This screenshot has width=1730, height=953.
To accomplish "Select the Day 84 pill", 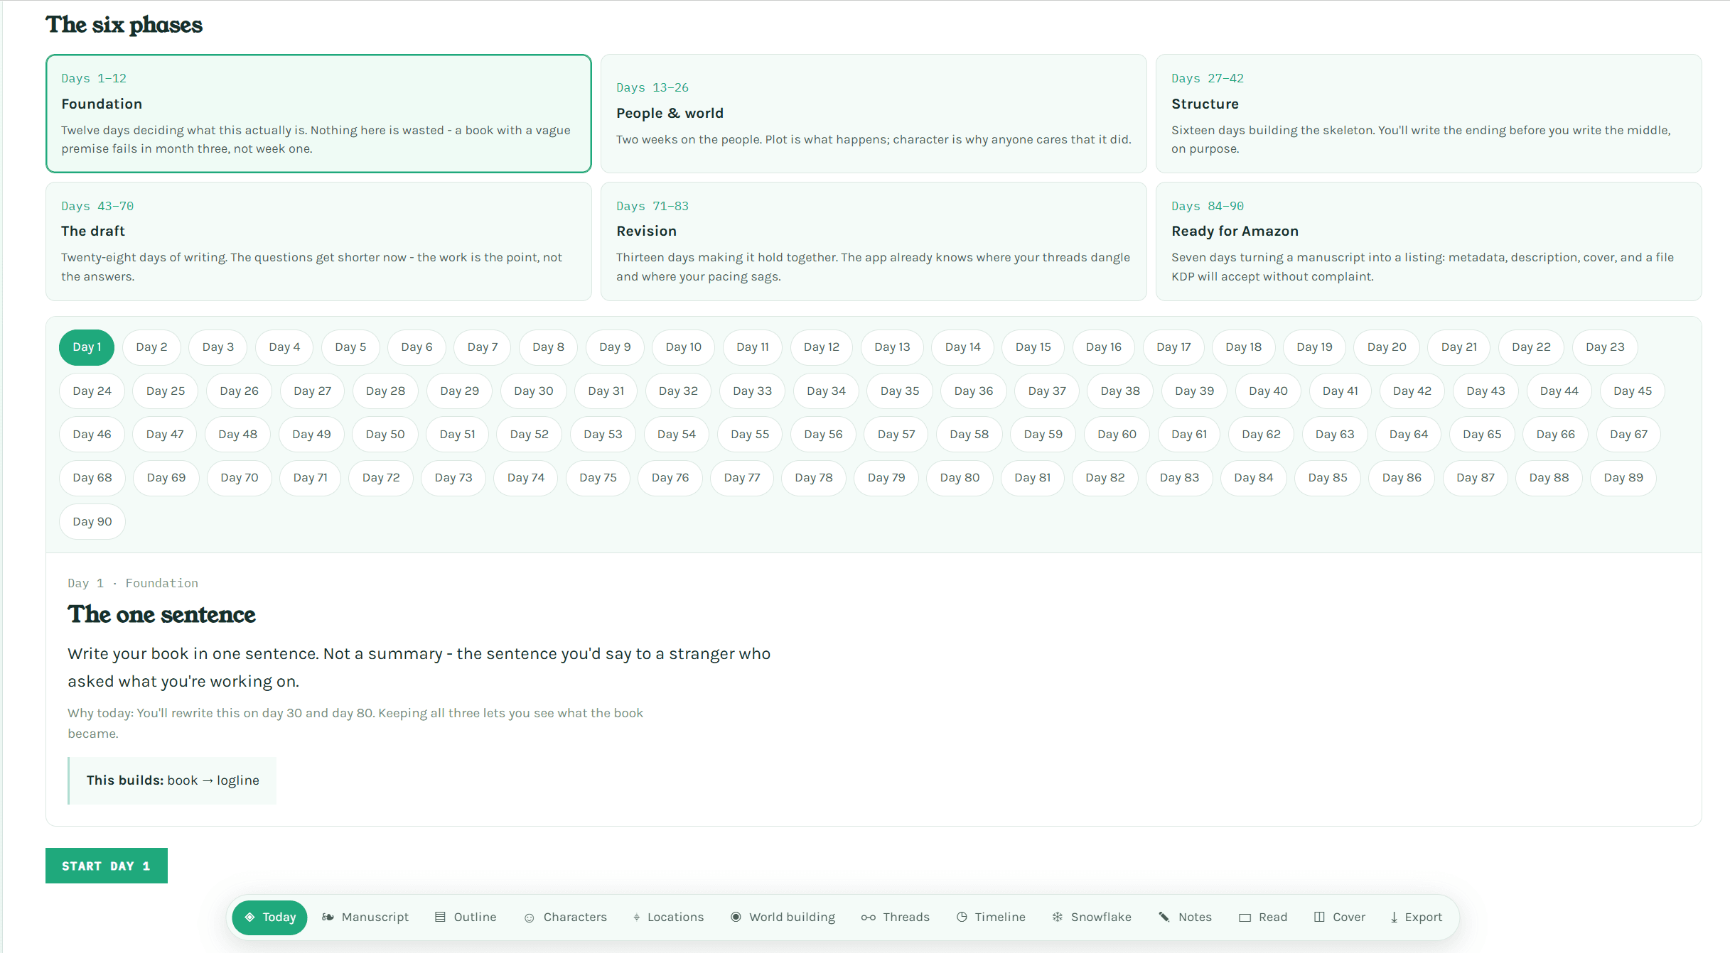I will [x=1253, y=478].
